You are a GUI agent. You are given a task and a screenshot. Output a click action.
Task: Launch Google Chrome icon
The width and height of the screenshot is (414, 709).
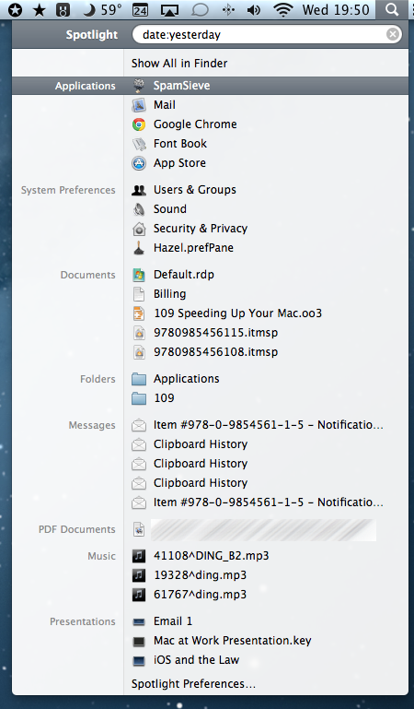139,124
